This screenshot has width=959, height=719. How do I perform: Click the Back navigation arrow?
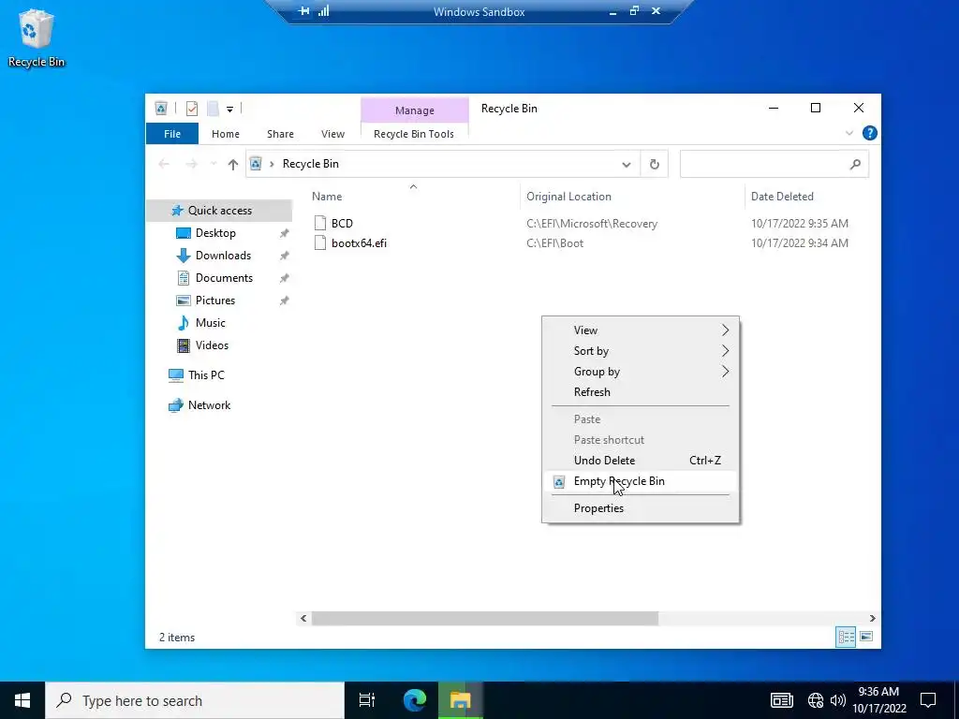click(x=163, y=164)
